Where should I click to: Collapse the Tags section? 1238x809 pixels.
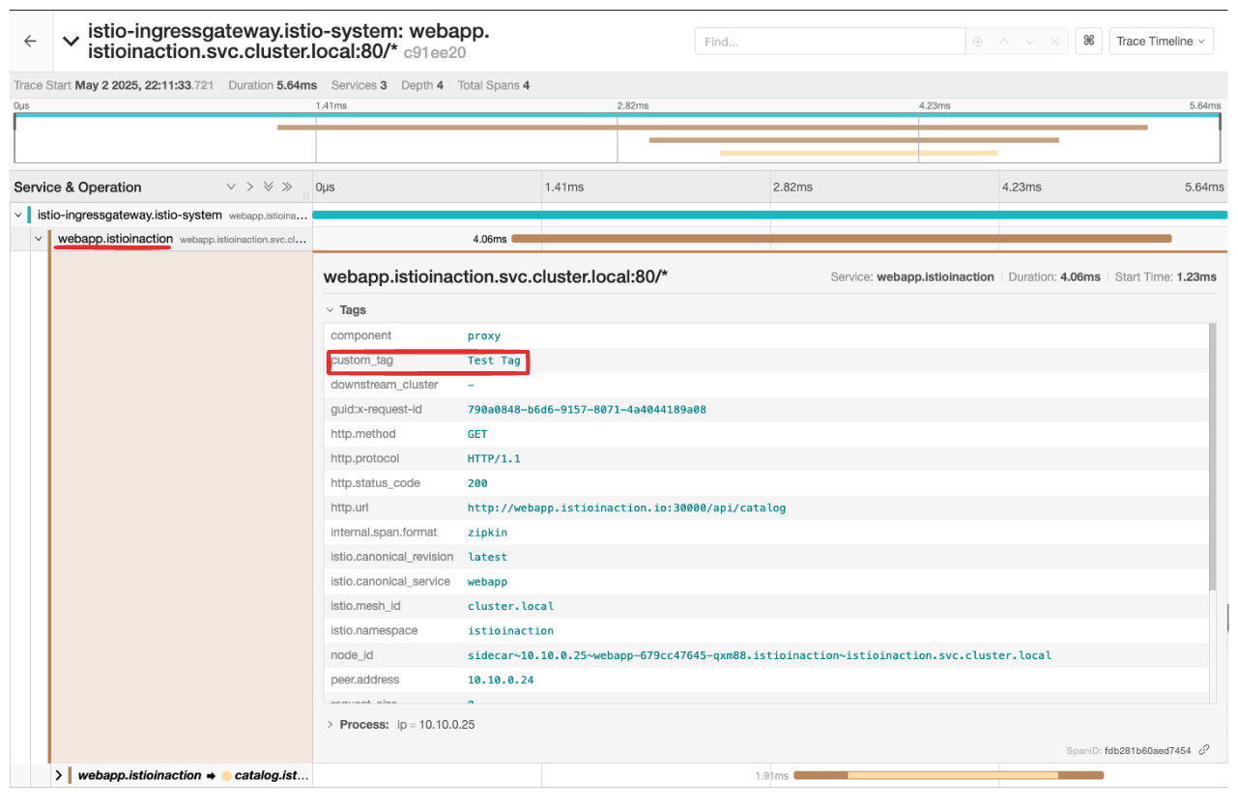(x=346, y=310)
